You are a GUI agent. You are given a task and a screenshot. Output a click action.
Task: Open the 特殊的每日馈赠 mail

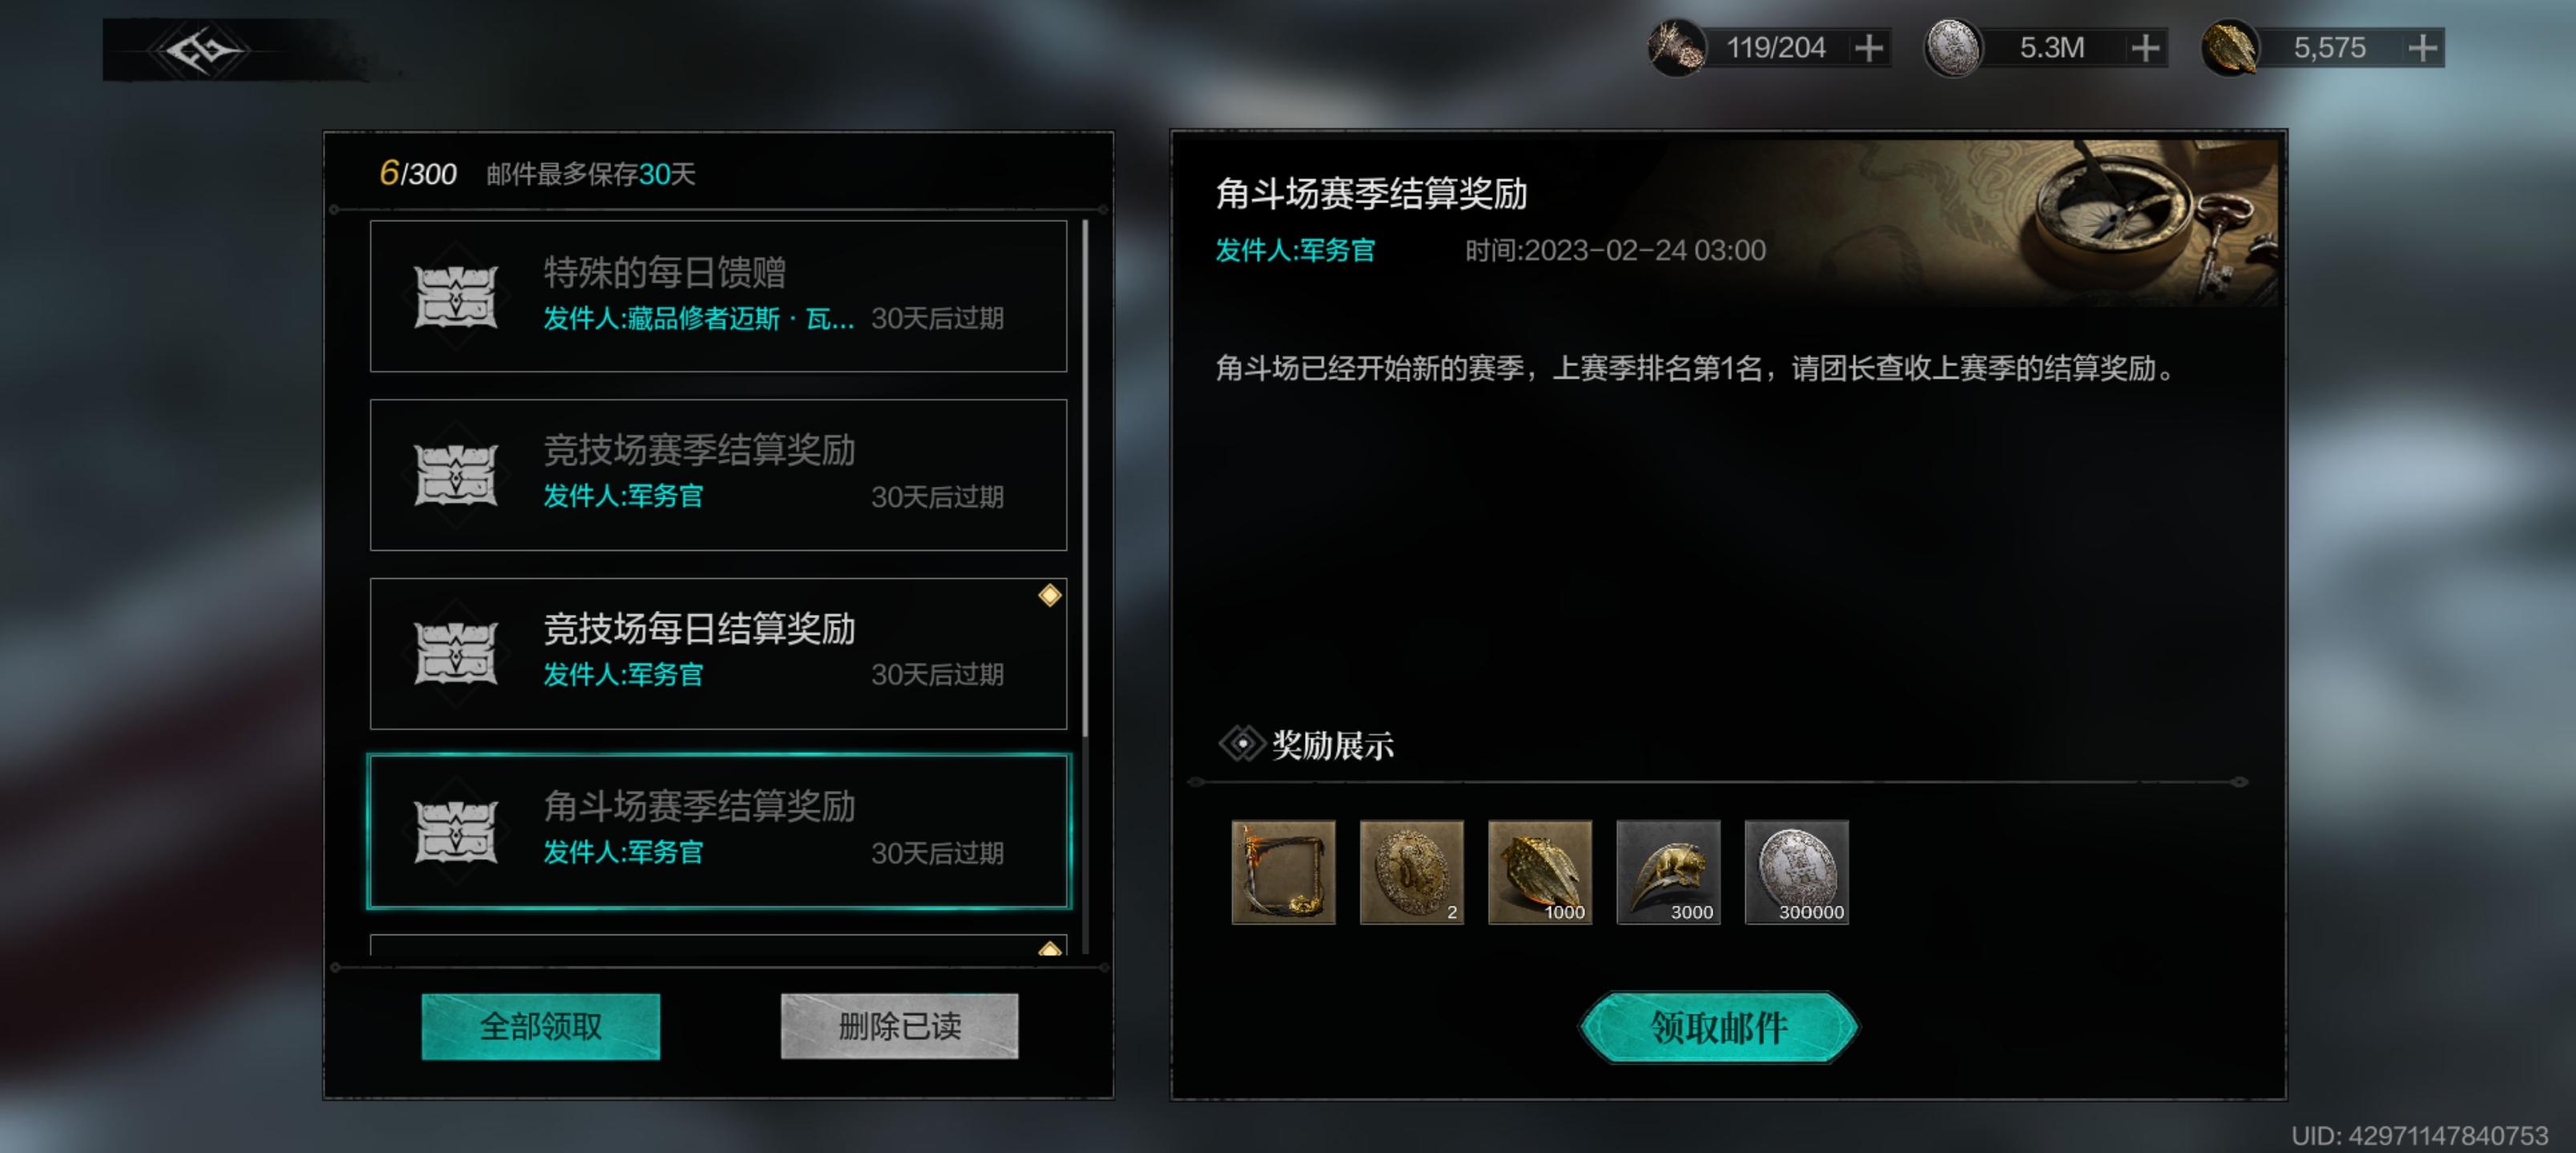coord(718,296)
